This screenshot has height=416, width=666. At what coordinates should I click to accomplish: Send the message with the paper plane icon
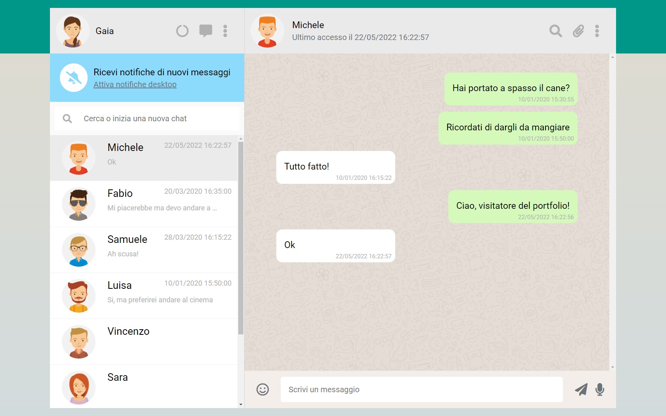581,389
